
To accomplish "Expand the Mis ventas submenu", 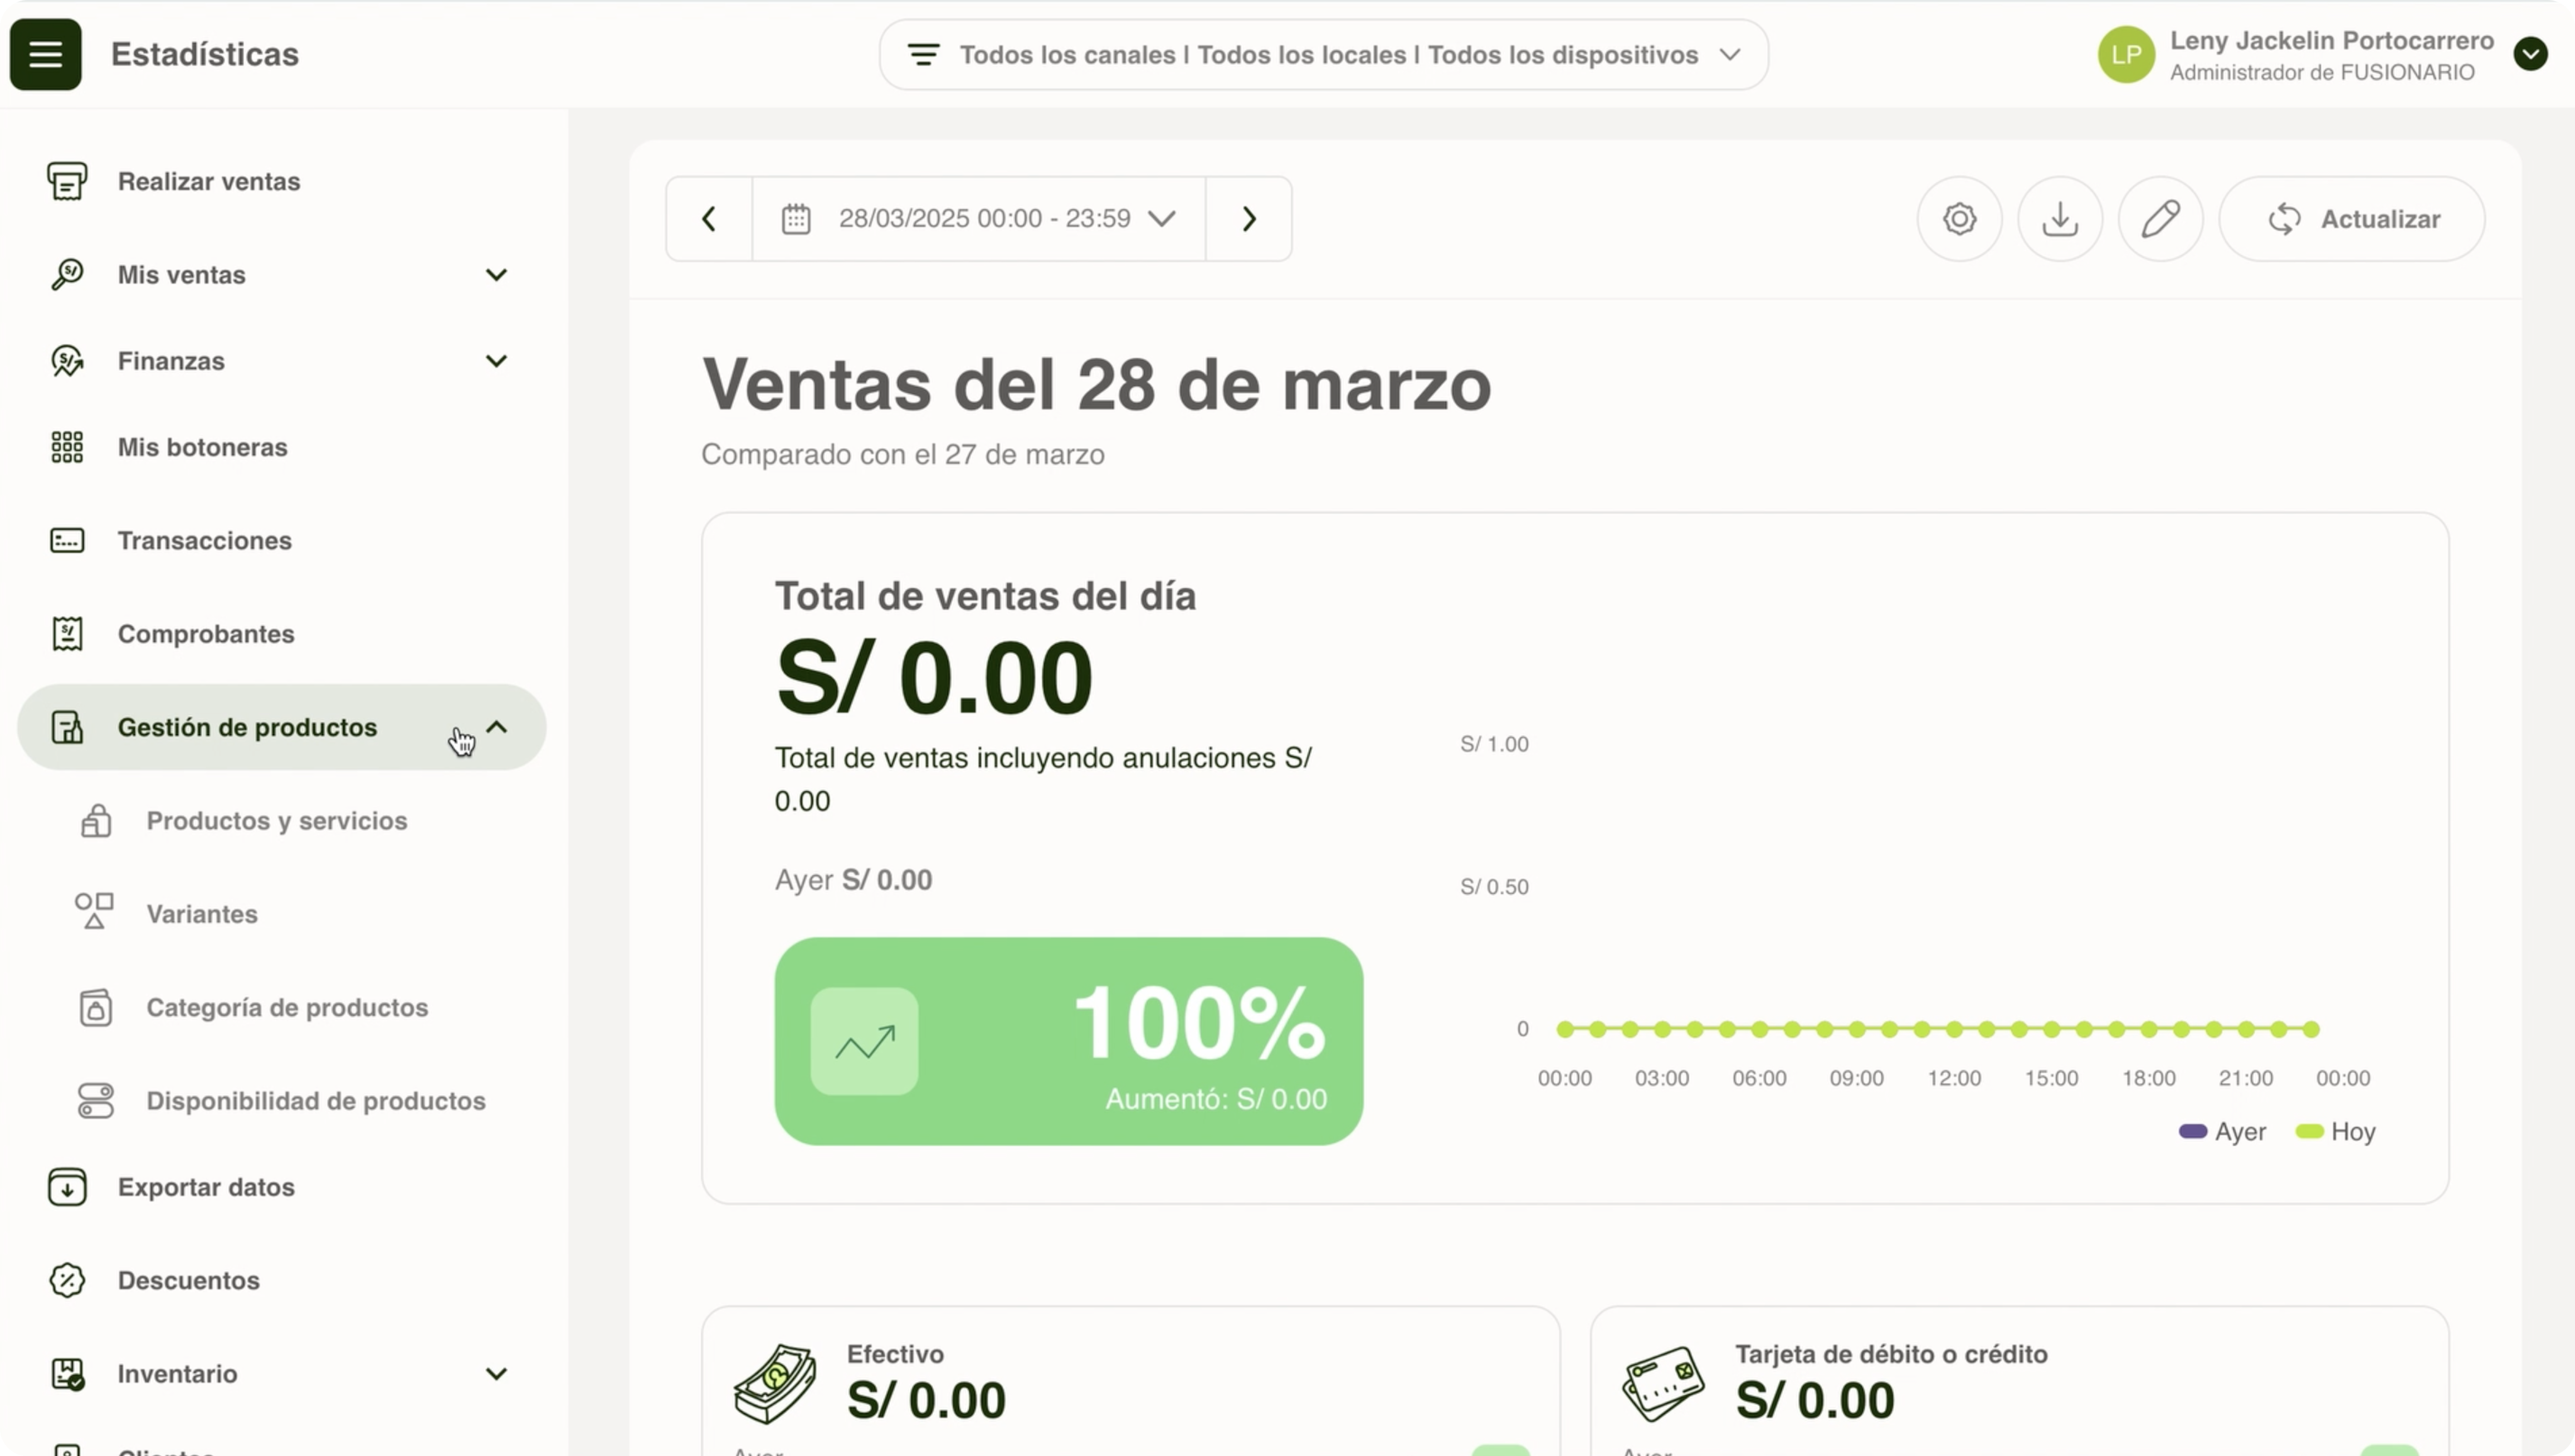I will click(x=496, y=275).
